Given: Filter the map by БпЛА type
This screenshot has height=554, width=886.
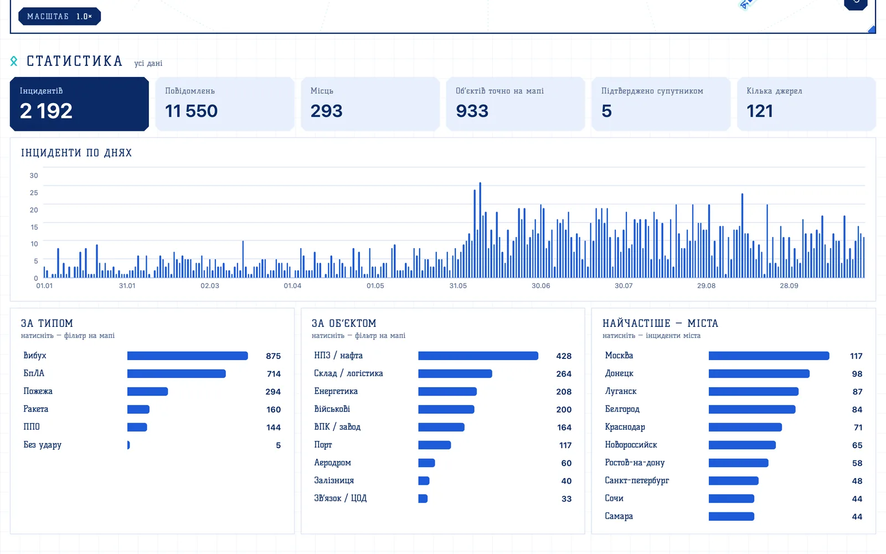Looking at the screenshot, I should (152, 373).
